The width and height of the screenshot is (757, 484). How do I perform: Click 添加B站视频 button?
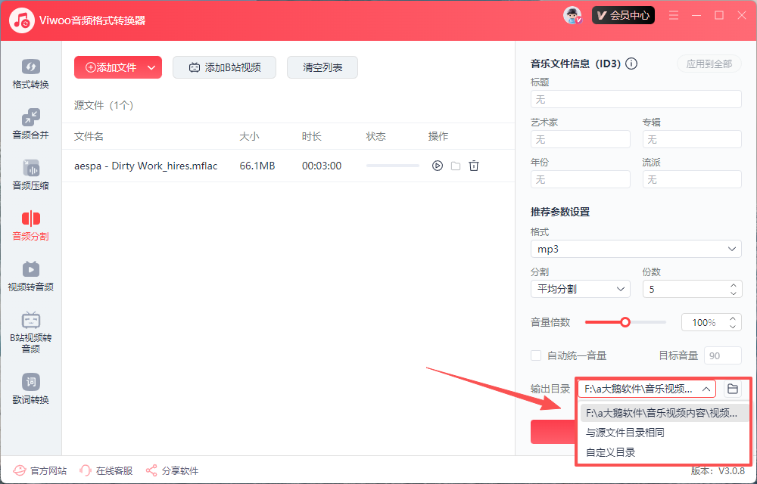pyautogui.click(x=224, y=67)
